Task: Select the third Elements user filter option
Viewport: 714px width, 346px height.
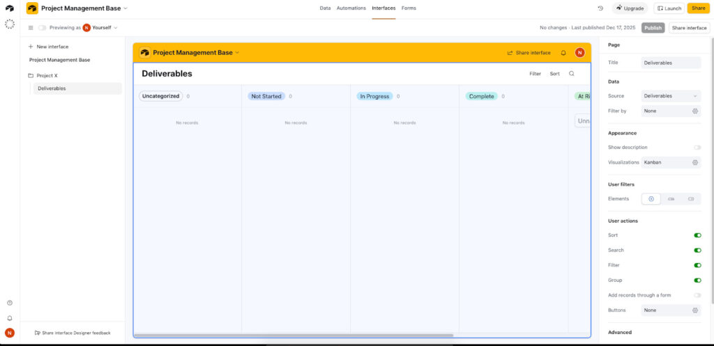Action: click(x=691, y=198)
